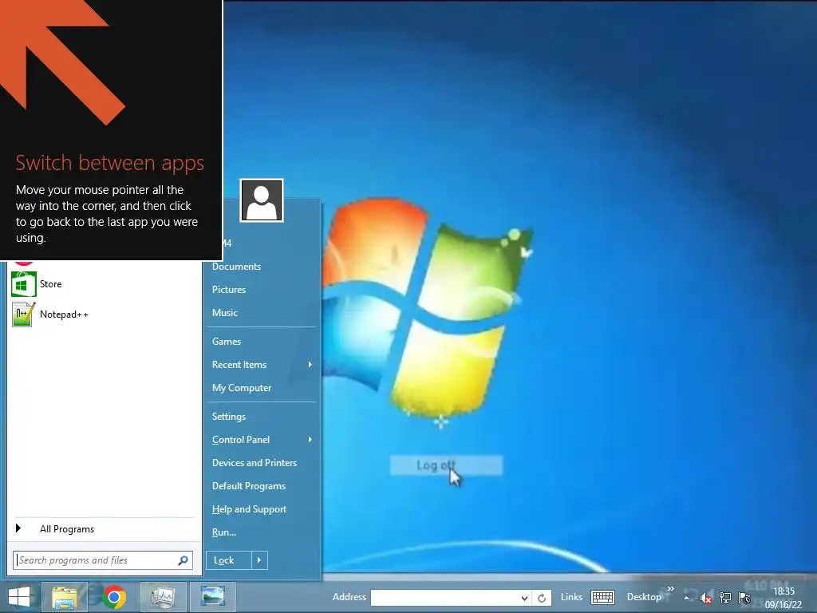Click the Store app icon

click(24, 284)
